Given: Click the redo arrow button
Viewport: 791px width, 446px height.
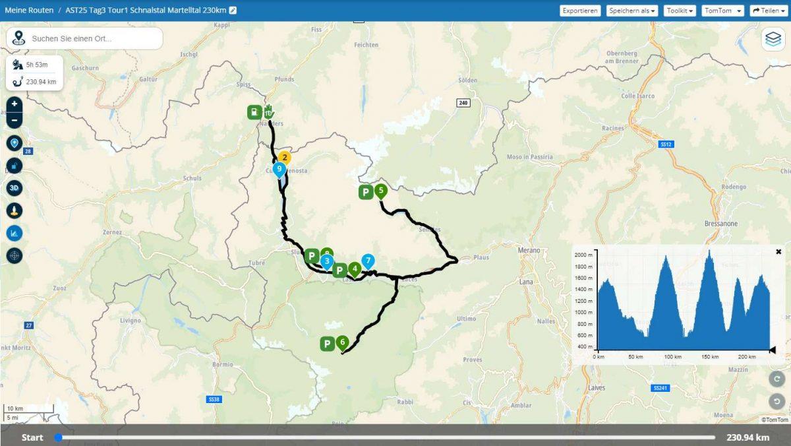Looking at the screenshot, I should pos(777,379).
